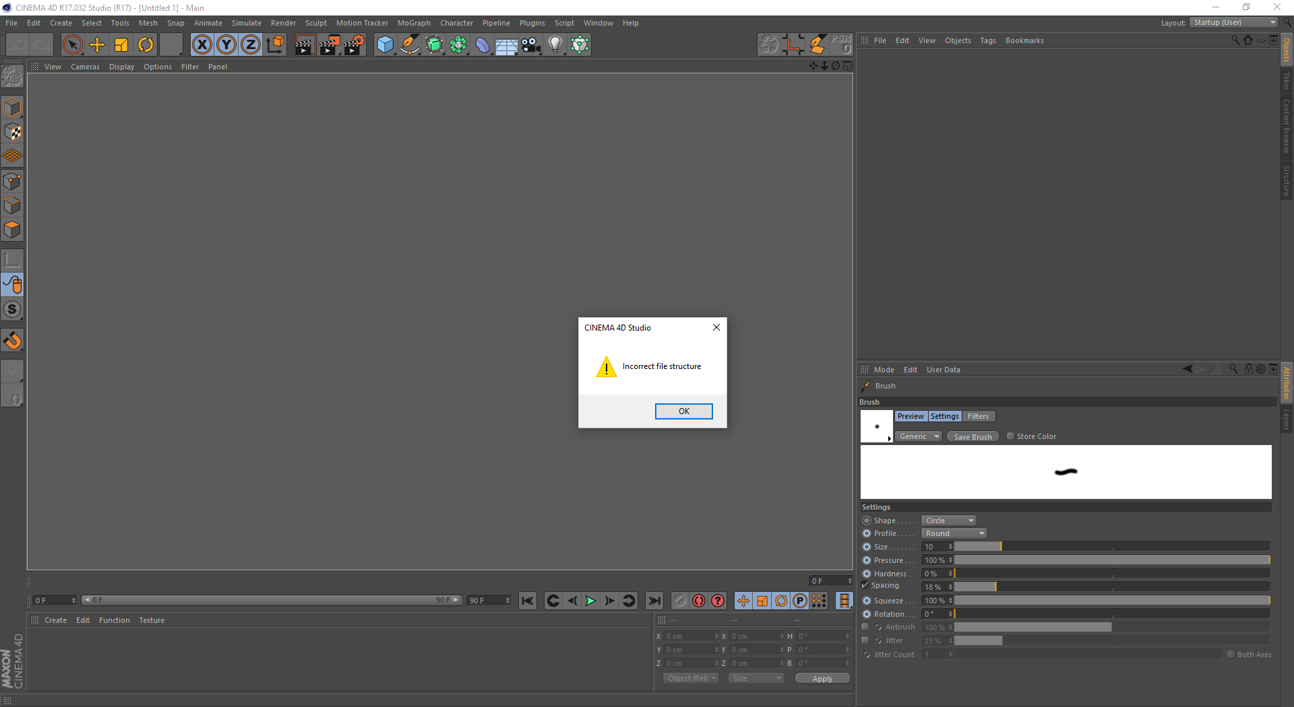Open the Sculpt menu
This screenshot has height=707, width=1294.
pyautogui.click(x=315, y=23)
